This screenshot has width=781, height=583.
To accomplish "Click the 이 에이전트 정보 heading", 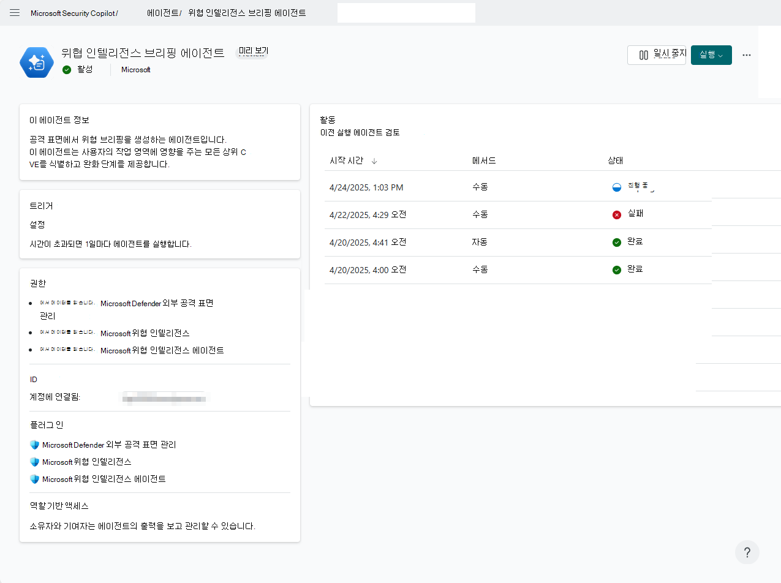I will pyautogui.click(x=60, y=120).
